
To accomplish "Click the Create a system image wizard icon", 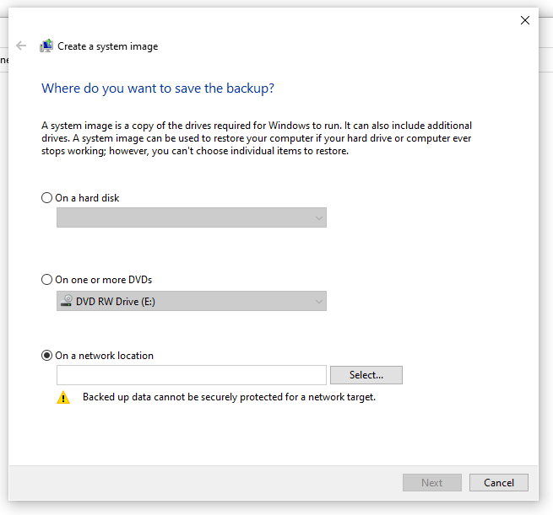I will click(x=46, y=46).
